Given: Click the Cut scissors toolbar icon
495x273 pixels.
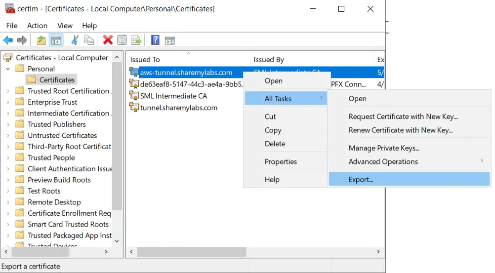Looking at the screenshot, I should (75, 40).
